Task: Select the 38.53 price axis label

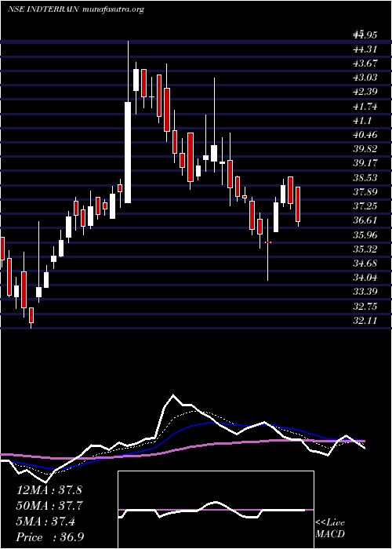Action: pos(365,178)
